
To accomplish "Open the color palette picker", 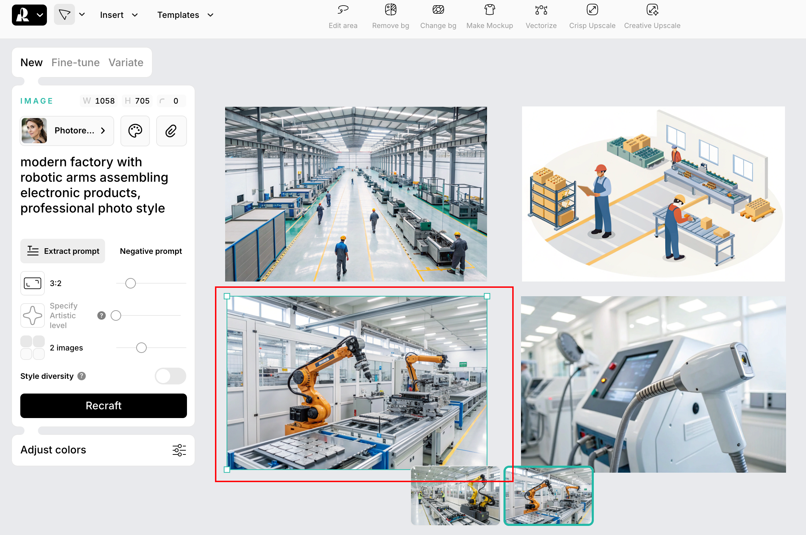I will pos(135,131).
